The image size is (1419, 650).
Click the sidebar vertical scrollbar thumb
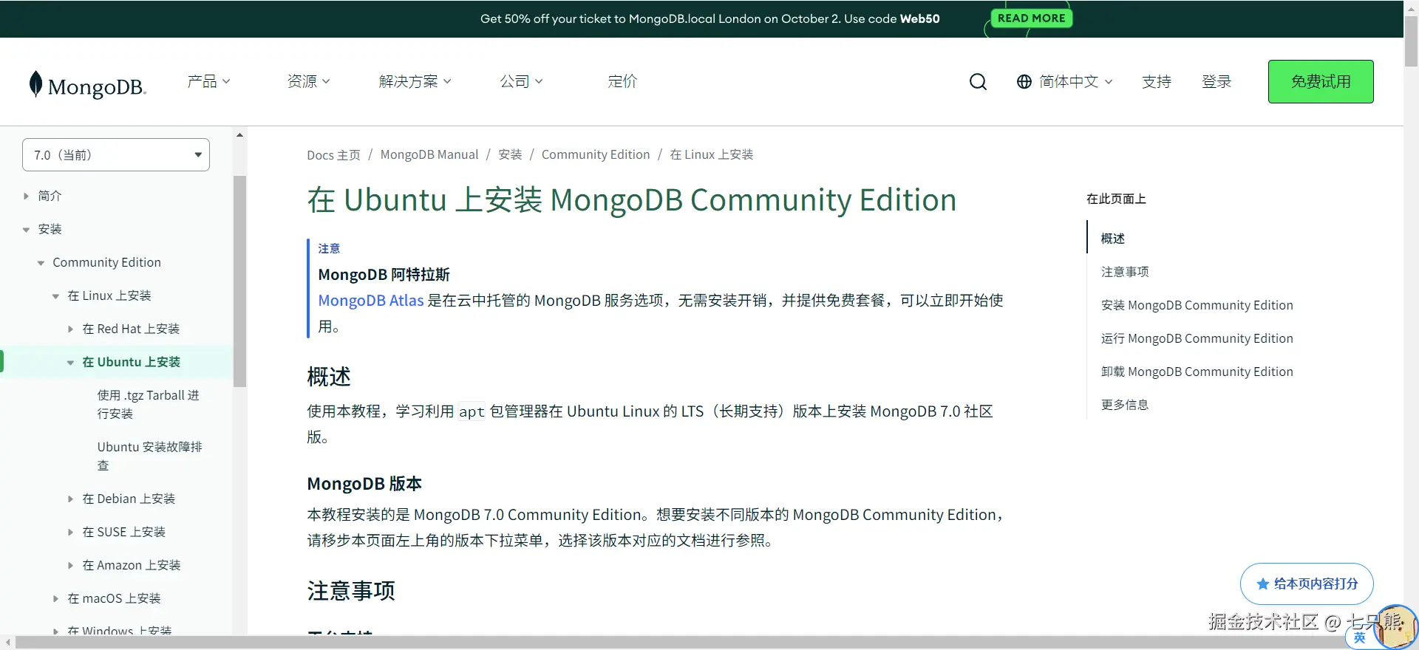coord(239,281)
